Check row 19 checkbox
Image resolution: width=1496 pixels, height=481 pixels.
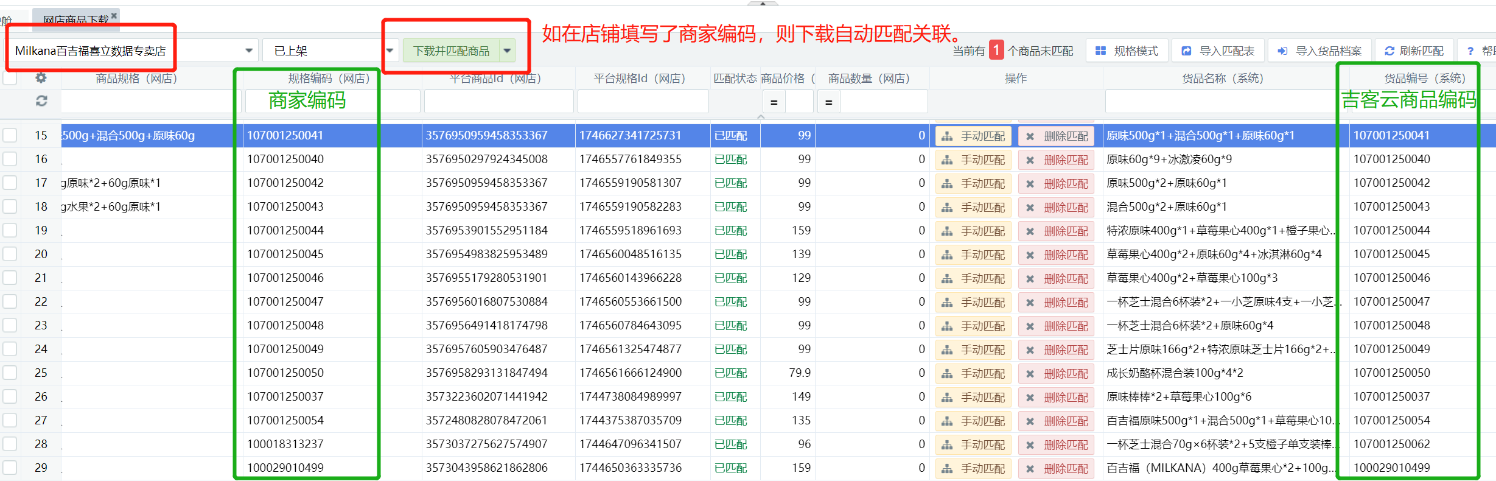coord(10,230)
